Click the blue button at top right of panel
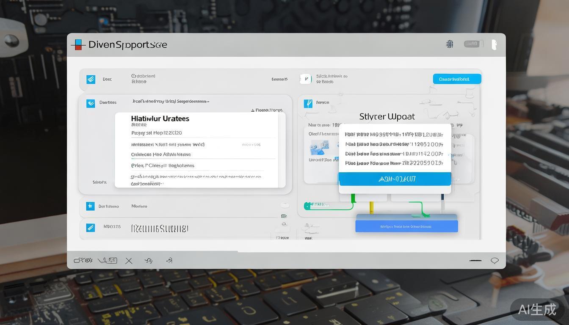Screen dimensions: 569x325 pos(457,79)
